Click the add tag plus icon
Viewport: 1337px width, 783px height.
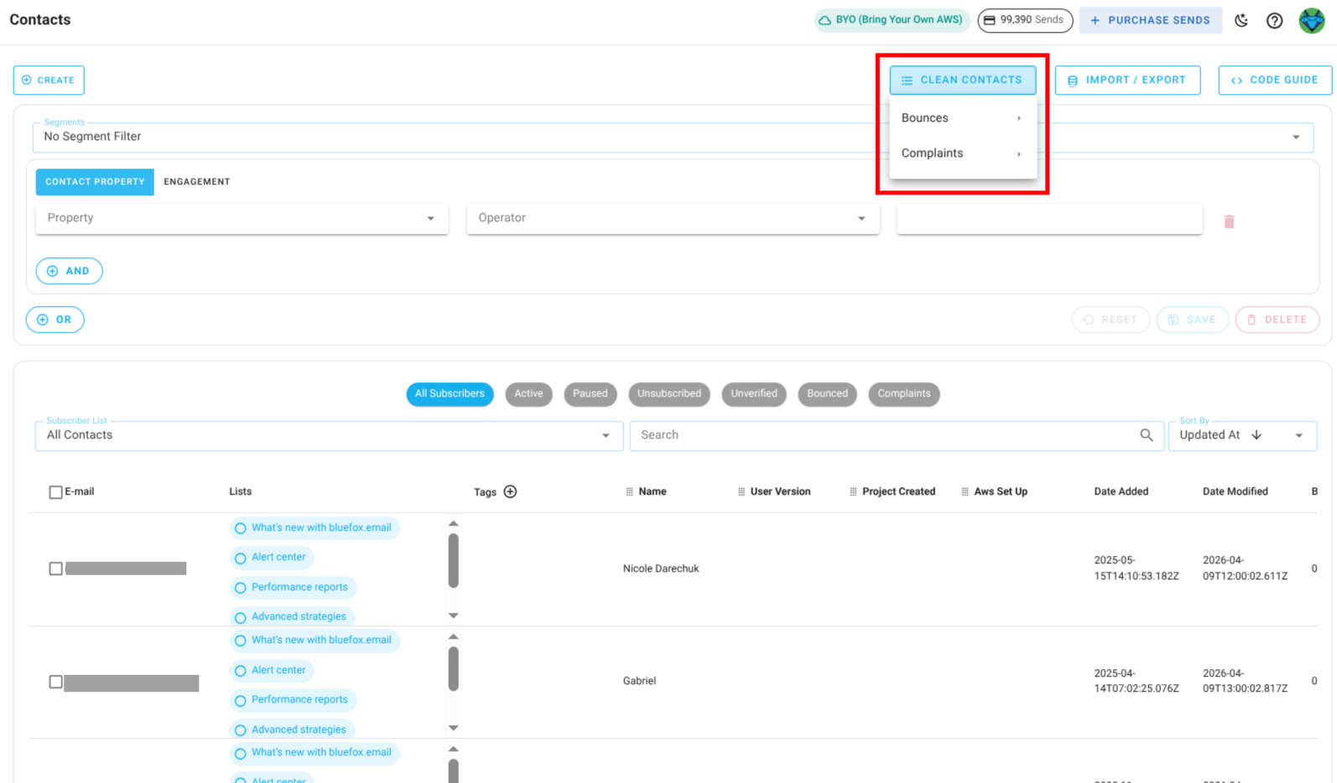[x=510, y=491]
